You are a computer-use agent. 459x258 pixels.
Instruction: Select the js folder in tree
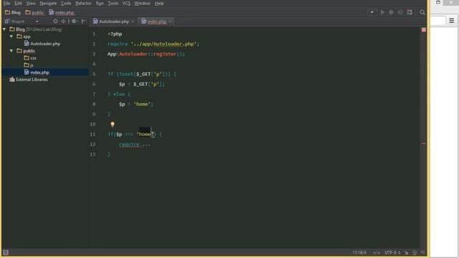tap(29, 65)
